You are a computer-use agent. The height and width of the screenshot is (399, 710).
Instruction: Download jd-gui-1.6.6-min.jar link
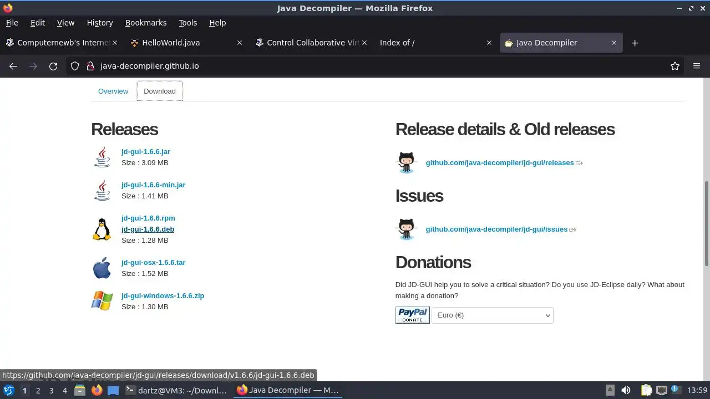pyautogui.click(x=153, y=185)
